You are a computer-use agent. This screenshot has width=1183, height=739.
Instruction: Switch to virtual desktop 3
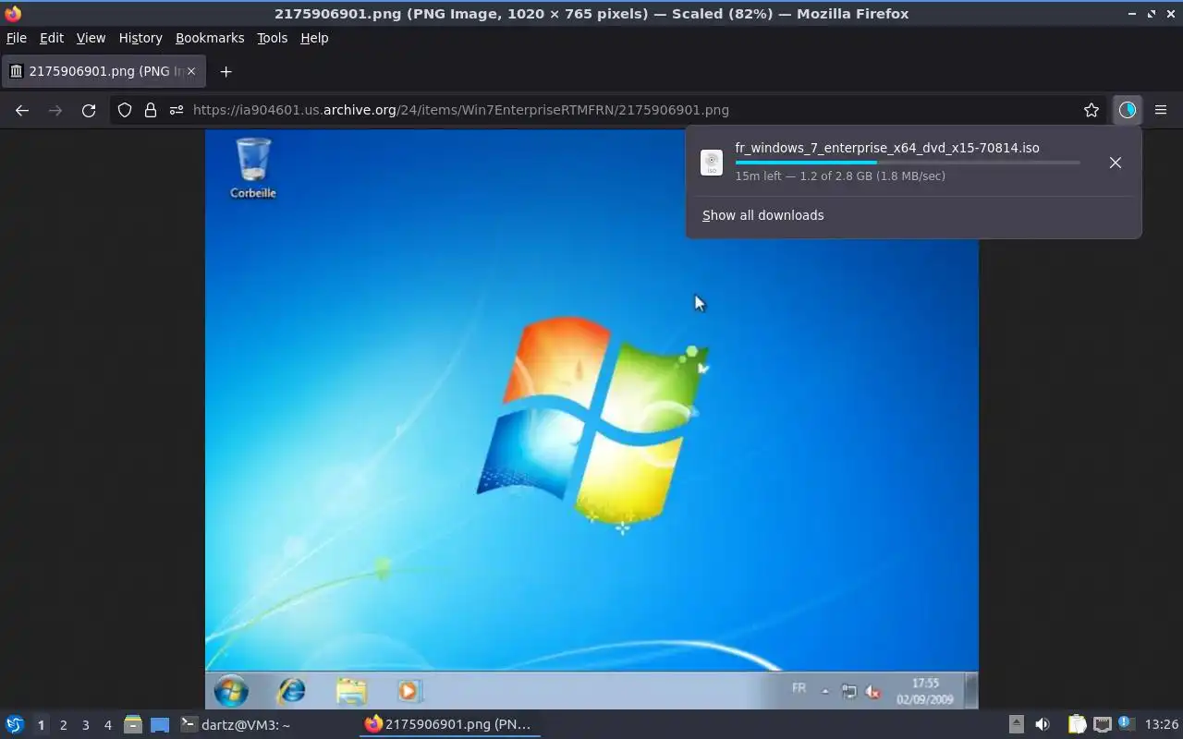point(86,725)
